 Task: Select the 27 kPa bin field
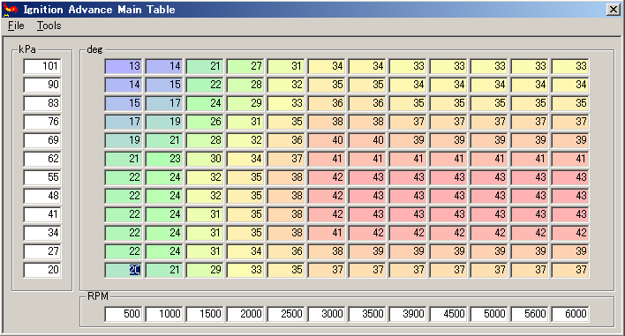pos(42,251)
